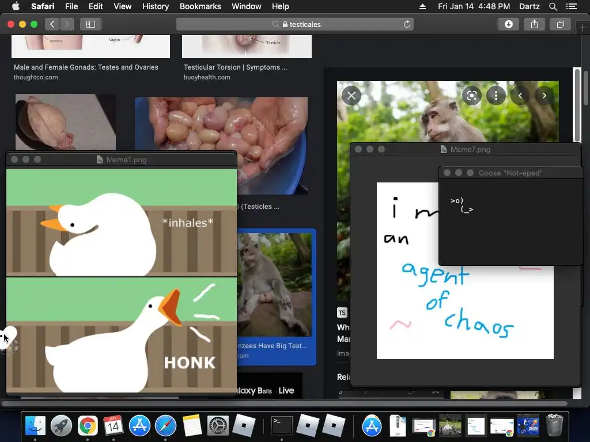The height and width of the screenshot is (442, 590).
Task: Open Safari compass icon in the Dock
Action: point(165,426)
